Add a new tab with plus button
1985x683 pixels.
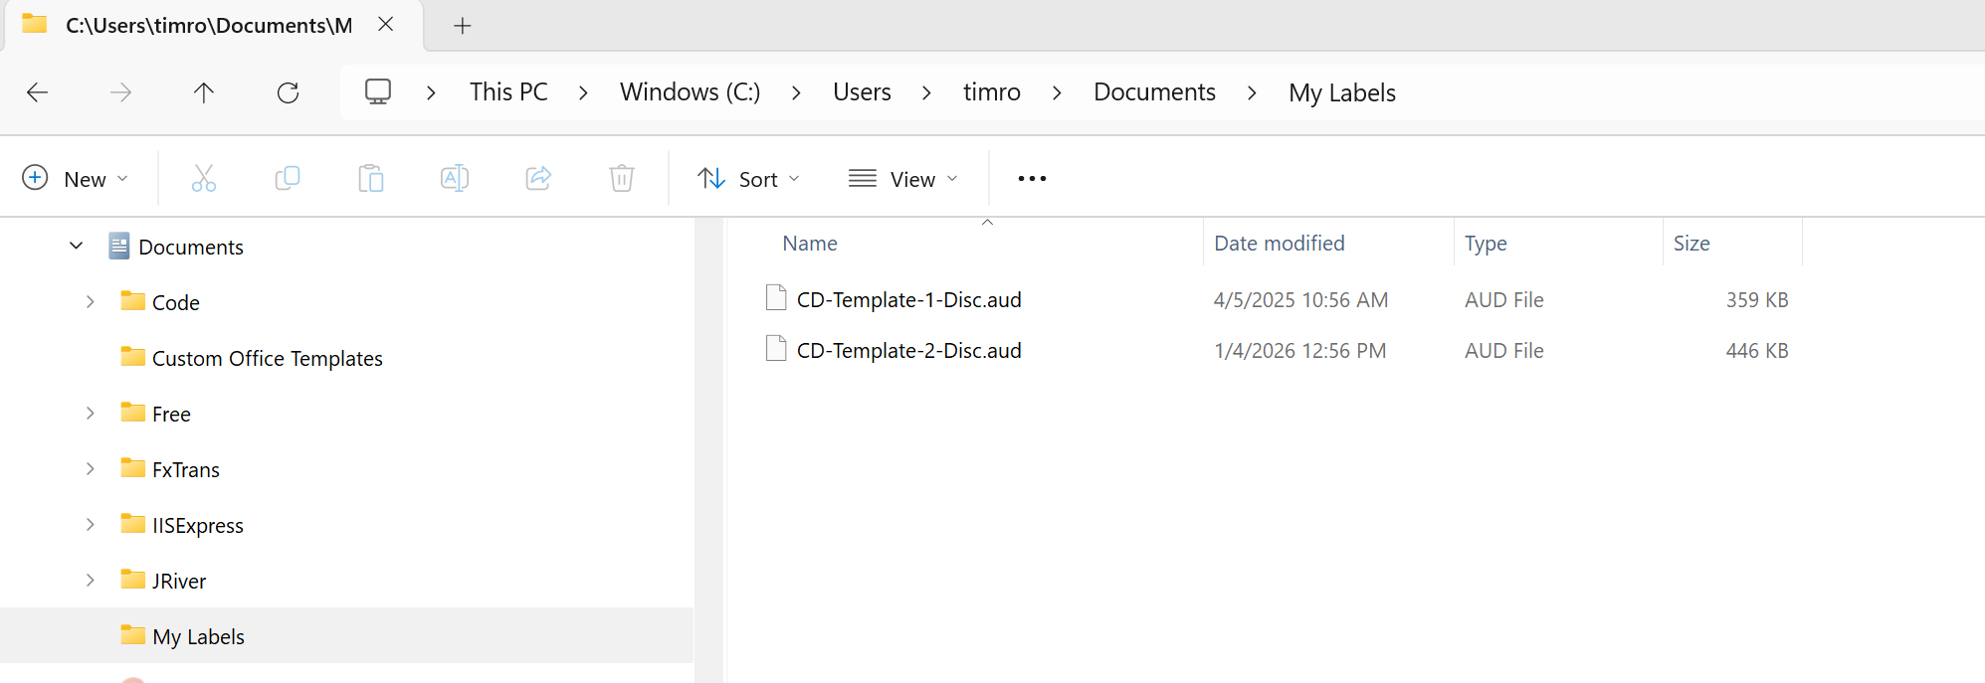[x=462, y=26]
